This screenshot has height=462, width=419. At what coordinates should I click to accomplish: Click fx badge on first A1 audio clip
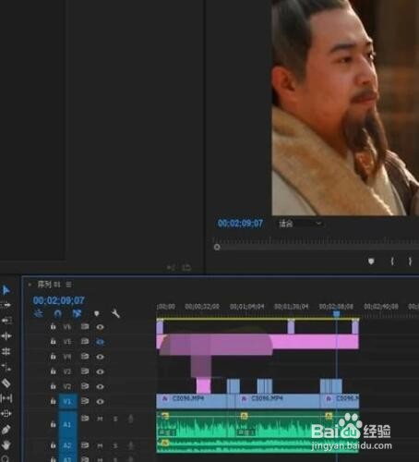point(165,416)
